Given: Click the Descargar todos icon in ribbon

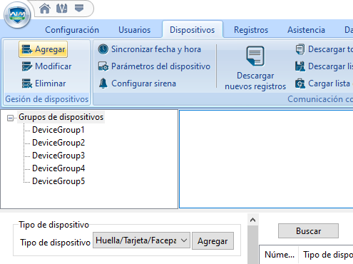Looking at the screenshot, I should click(x=300, y=49).
